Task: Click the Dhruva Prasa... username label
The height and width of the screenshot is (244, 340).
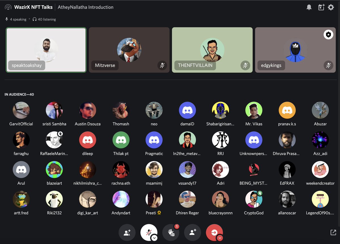Action: coord(286,154)
